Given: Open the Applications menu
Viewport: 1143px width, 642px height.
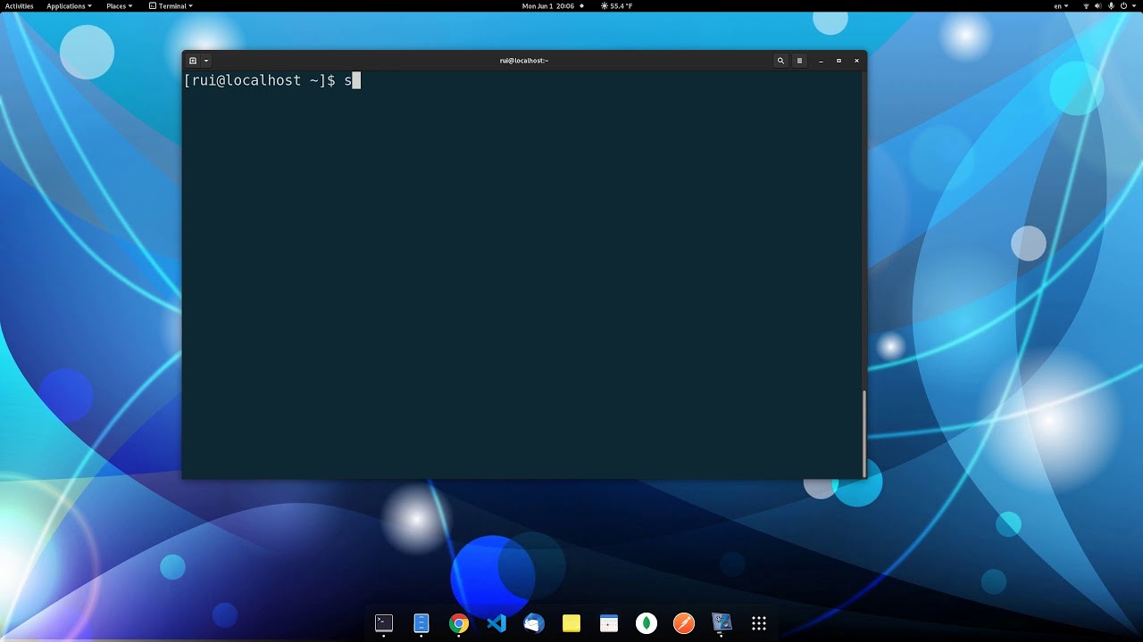Looking at the screenshot, I should [69, 6].
